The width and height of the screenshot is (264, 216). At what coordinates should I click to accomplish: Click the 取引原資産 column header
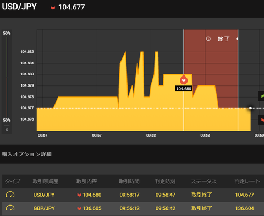tap(46, 181)
